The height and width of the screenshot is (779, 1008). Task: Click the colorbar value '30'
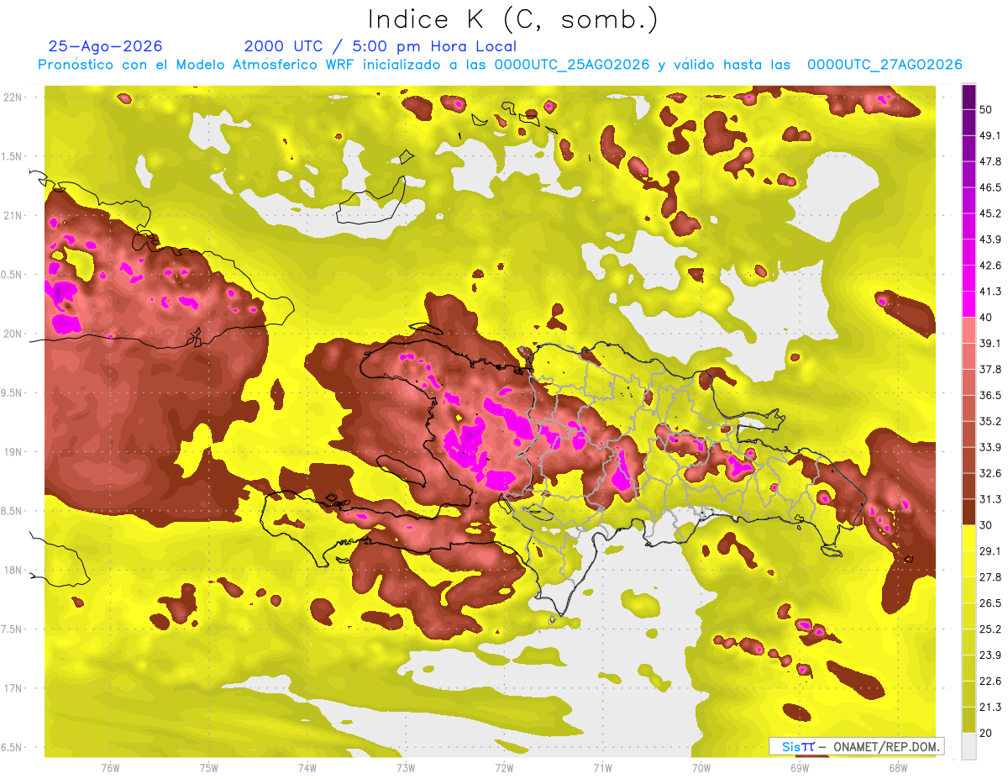(988, 525)
